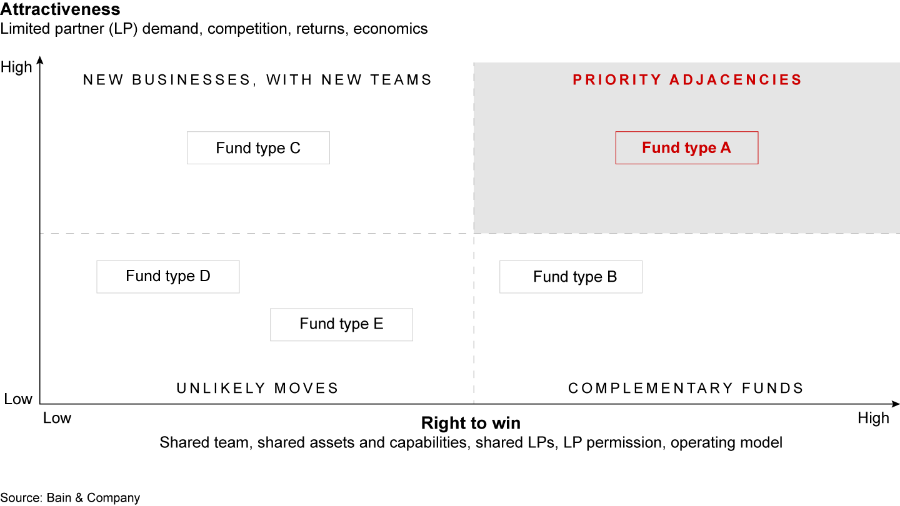Image resolution: width=900 pixels, height=506 pixels.
Task: Click the Unlikely Moves quadrant label
Action: point(257,388)
